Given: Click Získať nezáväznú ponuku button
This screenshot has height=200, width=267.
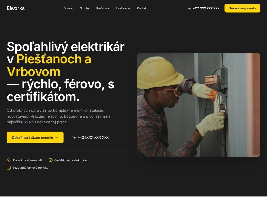Looking at the screenshot, I should pos(35,137).
